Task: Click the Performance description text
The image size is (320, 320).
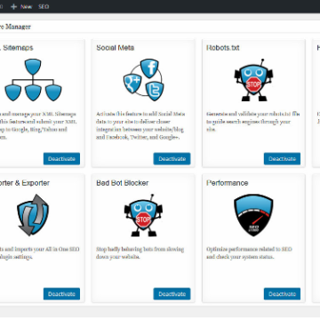Action: pyautogui.click(x=249, y=253)
